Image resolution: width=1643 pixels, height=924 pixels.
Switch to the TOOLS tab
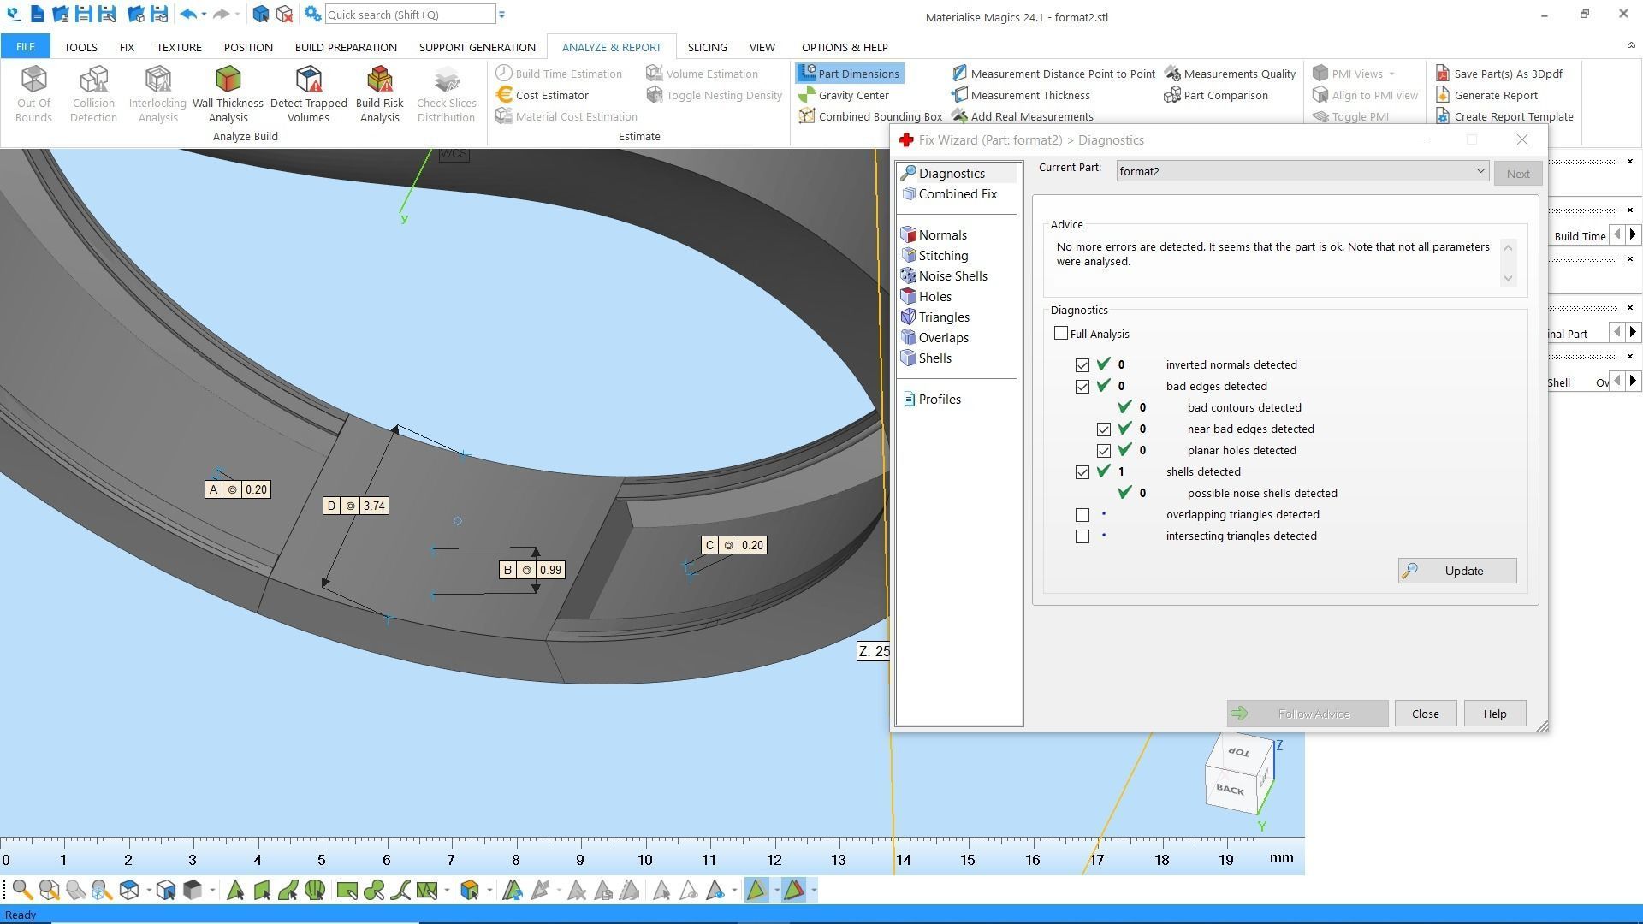point(80,47)
